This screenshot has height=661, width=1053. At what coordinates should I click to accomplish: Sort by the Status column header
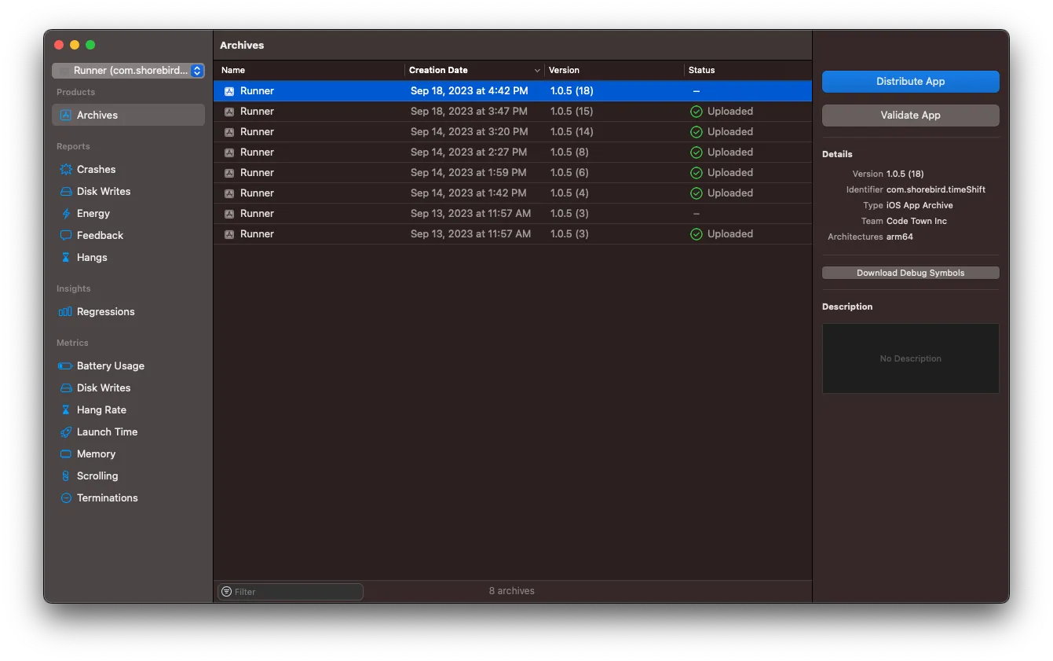[x=748, y=70]
